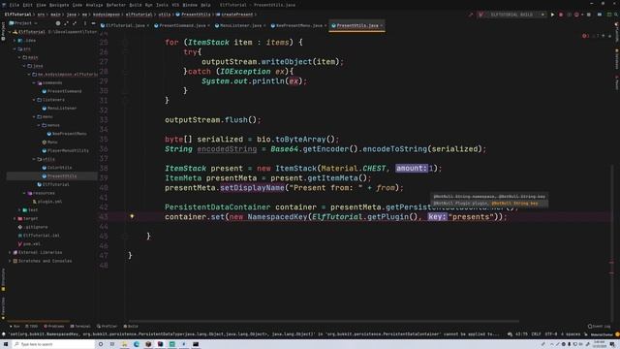Expand the .idea folder

(15, 41)
